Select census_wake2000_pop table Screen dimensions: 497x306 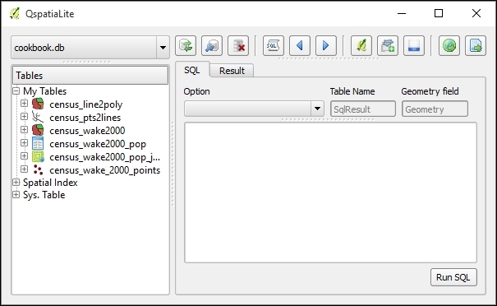click(98, 144)
